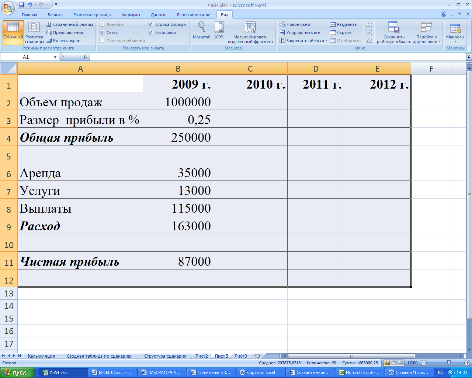This screenshot has width=472, height=378.
Task: Click Сохранить рабочую область
Action: (394, 32)
